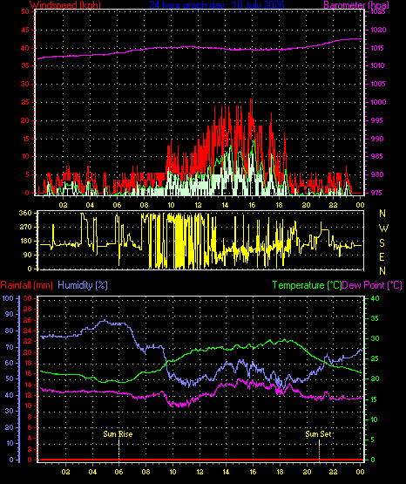Select the "Dew Point (°C)" label
The height and width of the screenshot is (484, 406).
(372, 285)
